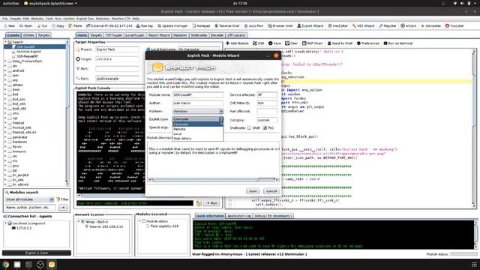This screenshot has height=270, width=480.
Task: Collapse the Search tree node
Action: coord(5,42)
